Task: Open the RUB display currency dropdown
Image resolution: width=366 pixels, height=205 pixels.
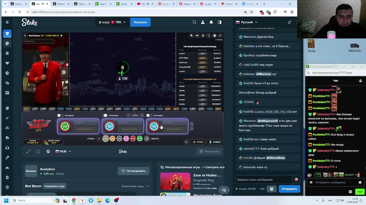Action: 63,151
